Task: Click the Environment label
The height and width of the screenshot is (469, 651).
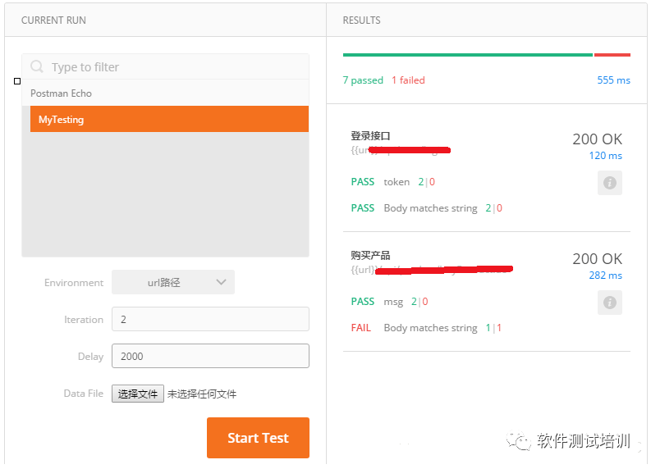Action: [74, 282]
